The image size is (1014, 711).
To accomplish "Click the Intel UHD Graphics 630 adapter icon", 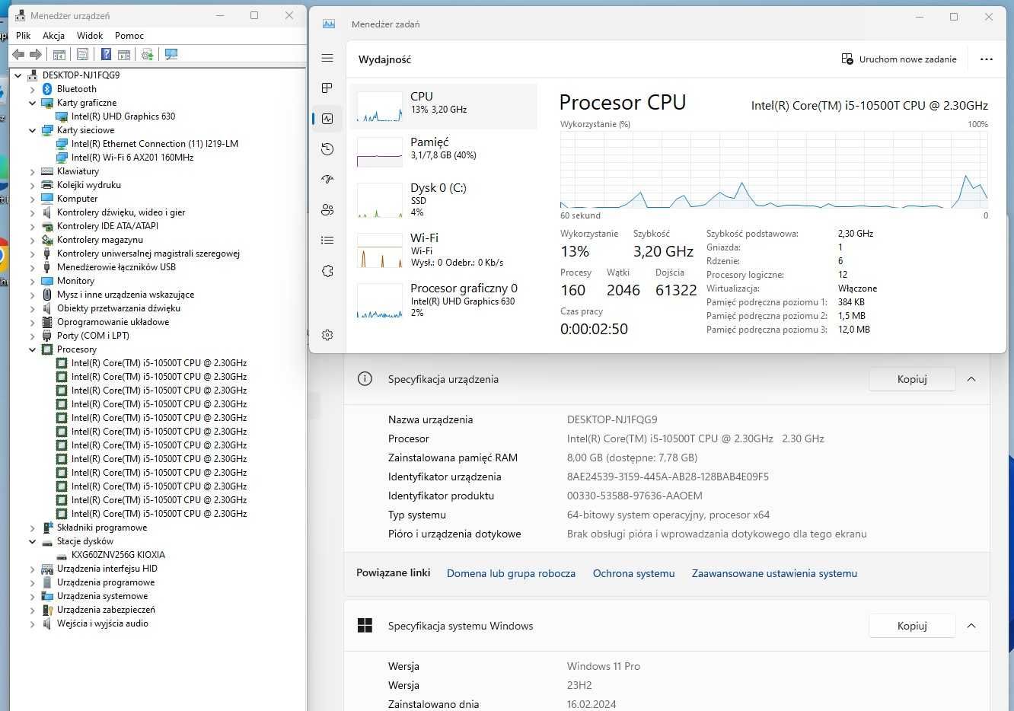I will point(62,116).
